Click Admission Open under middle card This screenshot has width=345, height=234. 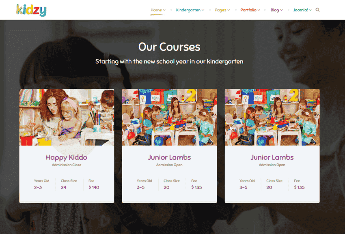[x=169, y=165]
